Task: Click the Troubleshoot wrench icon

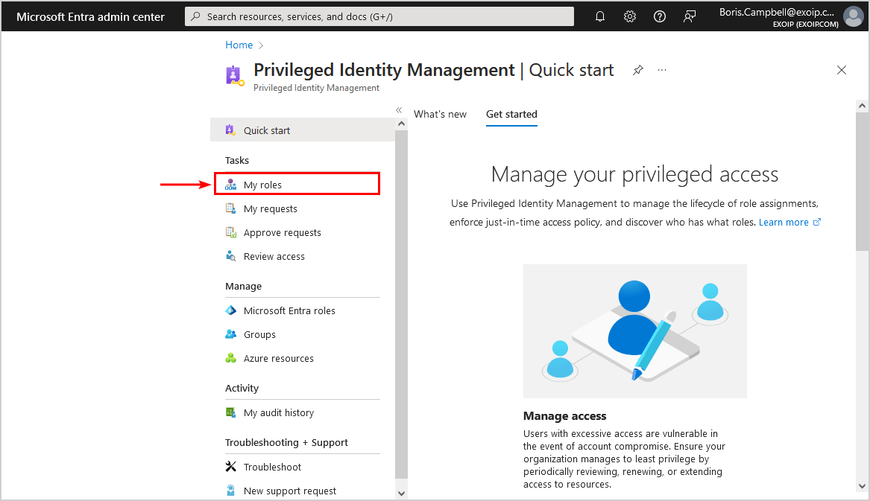Action: (x=232, y=467)
